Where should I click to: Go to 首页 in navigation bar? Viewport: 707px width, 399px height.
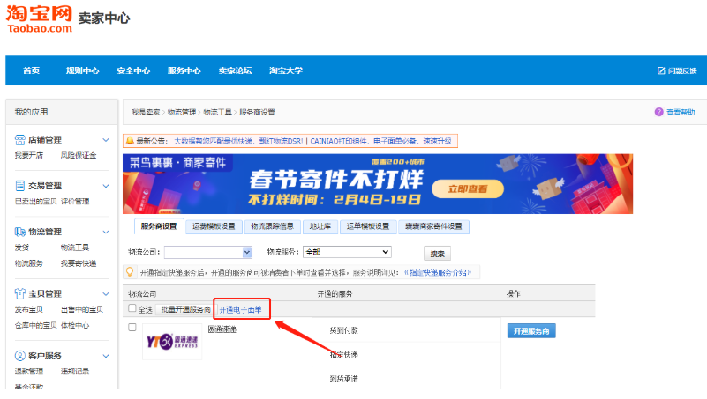tap(31, 70)
